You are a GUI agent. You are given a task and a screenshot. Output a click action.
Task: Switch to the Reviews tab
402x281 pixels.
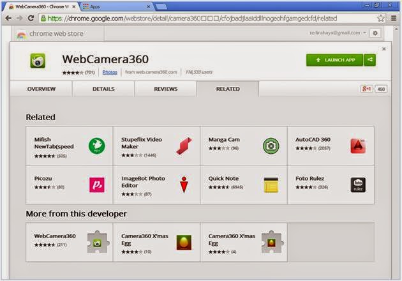[x=166, y=89]
